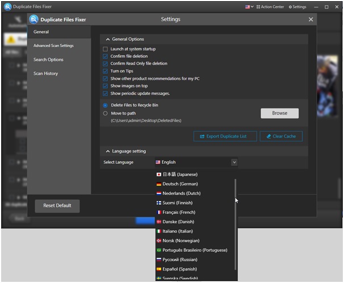Uncheck Show other product recommendations
This screenshot has height=283, width=344.
point(106,79)
